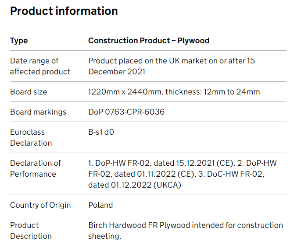Click the dated 01.11.2022 (CE) entry
308x248 pixels.
pos(155,174)
